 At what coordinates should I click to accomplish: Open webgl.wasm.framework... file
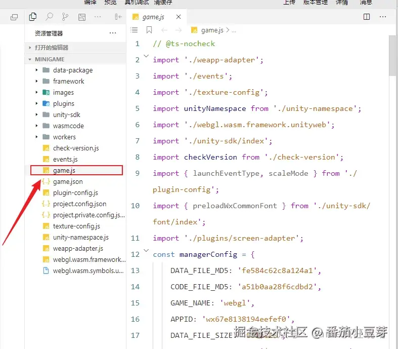(75, 260)
